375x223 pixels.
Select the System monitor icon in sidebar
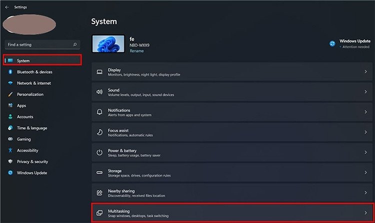(10, 60)
